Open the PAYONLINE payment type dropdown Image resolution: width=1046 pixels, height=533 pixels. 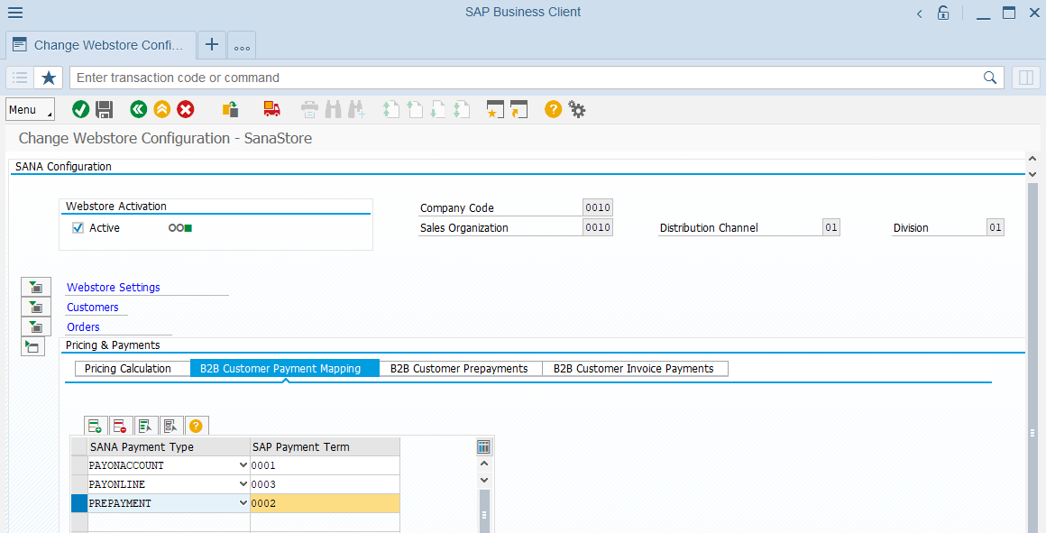(x=243, y=484)
